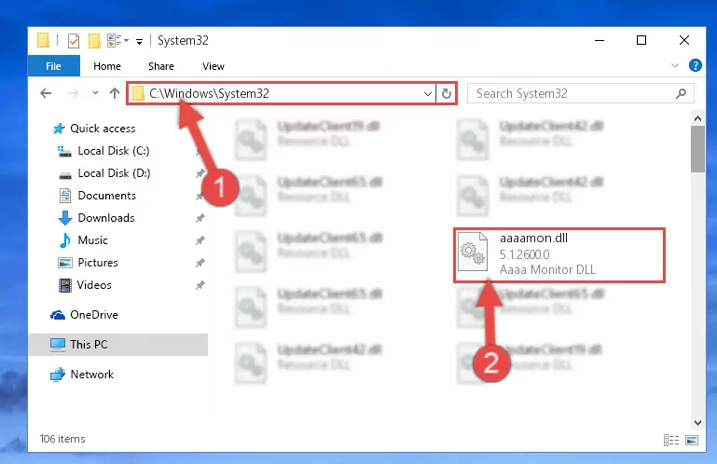Click the aaaamon.dll gear file icon

473,252
